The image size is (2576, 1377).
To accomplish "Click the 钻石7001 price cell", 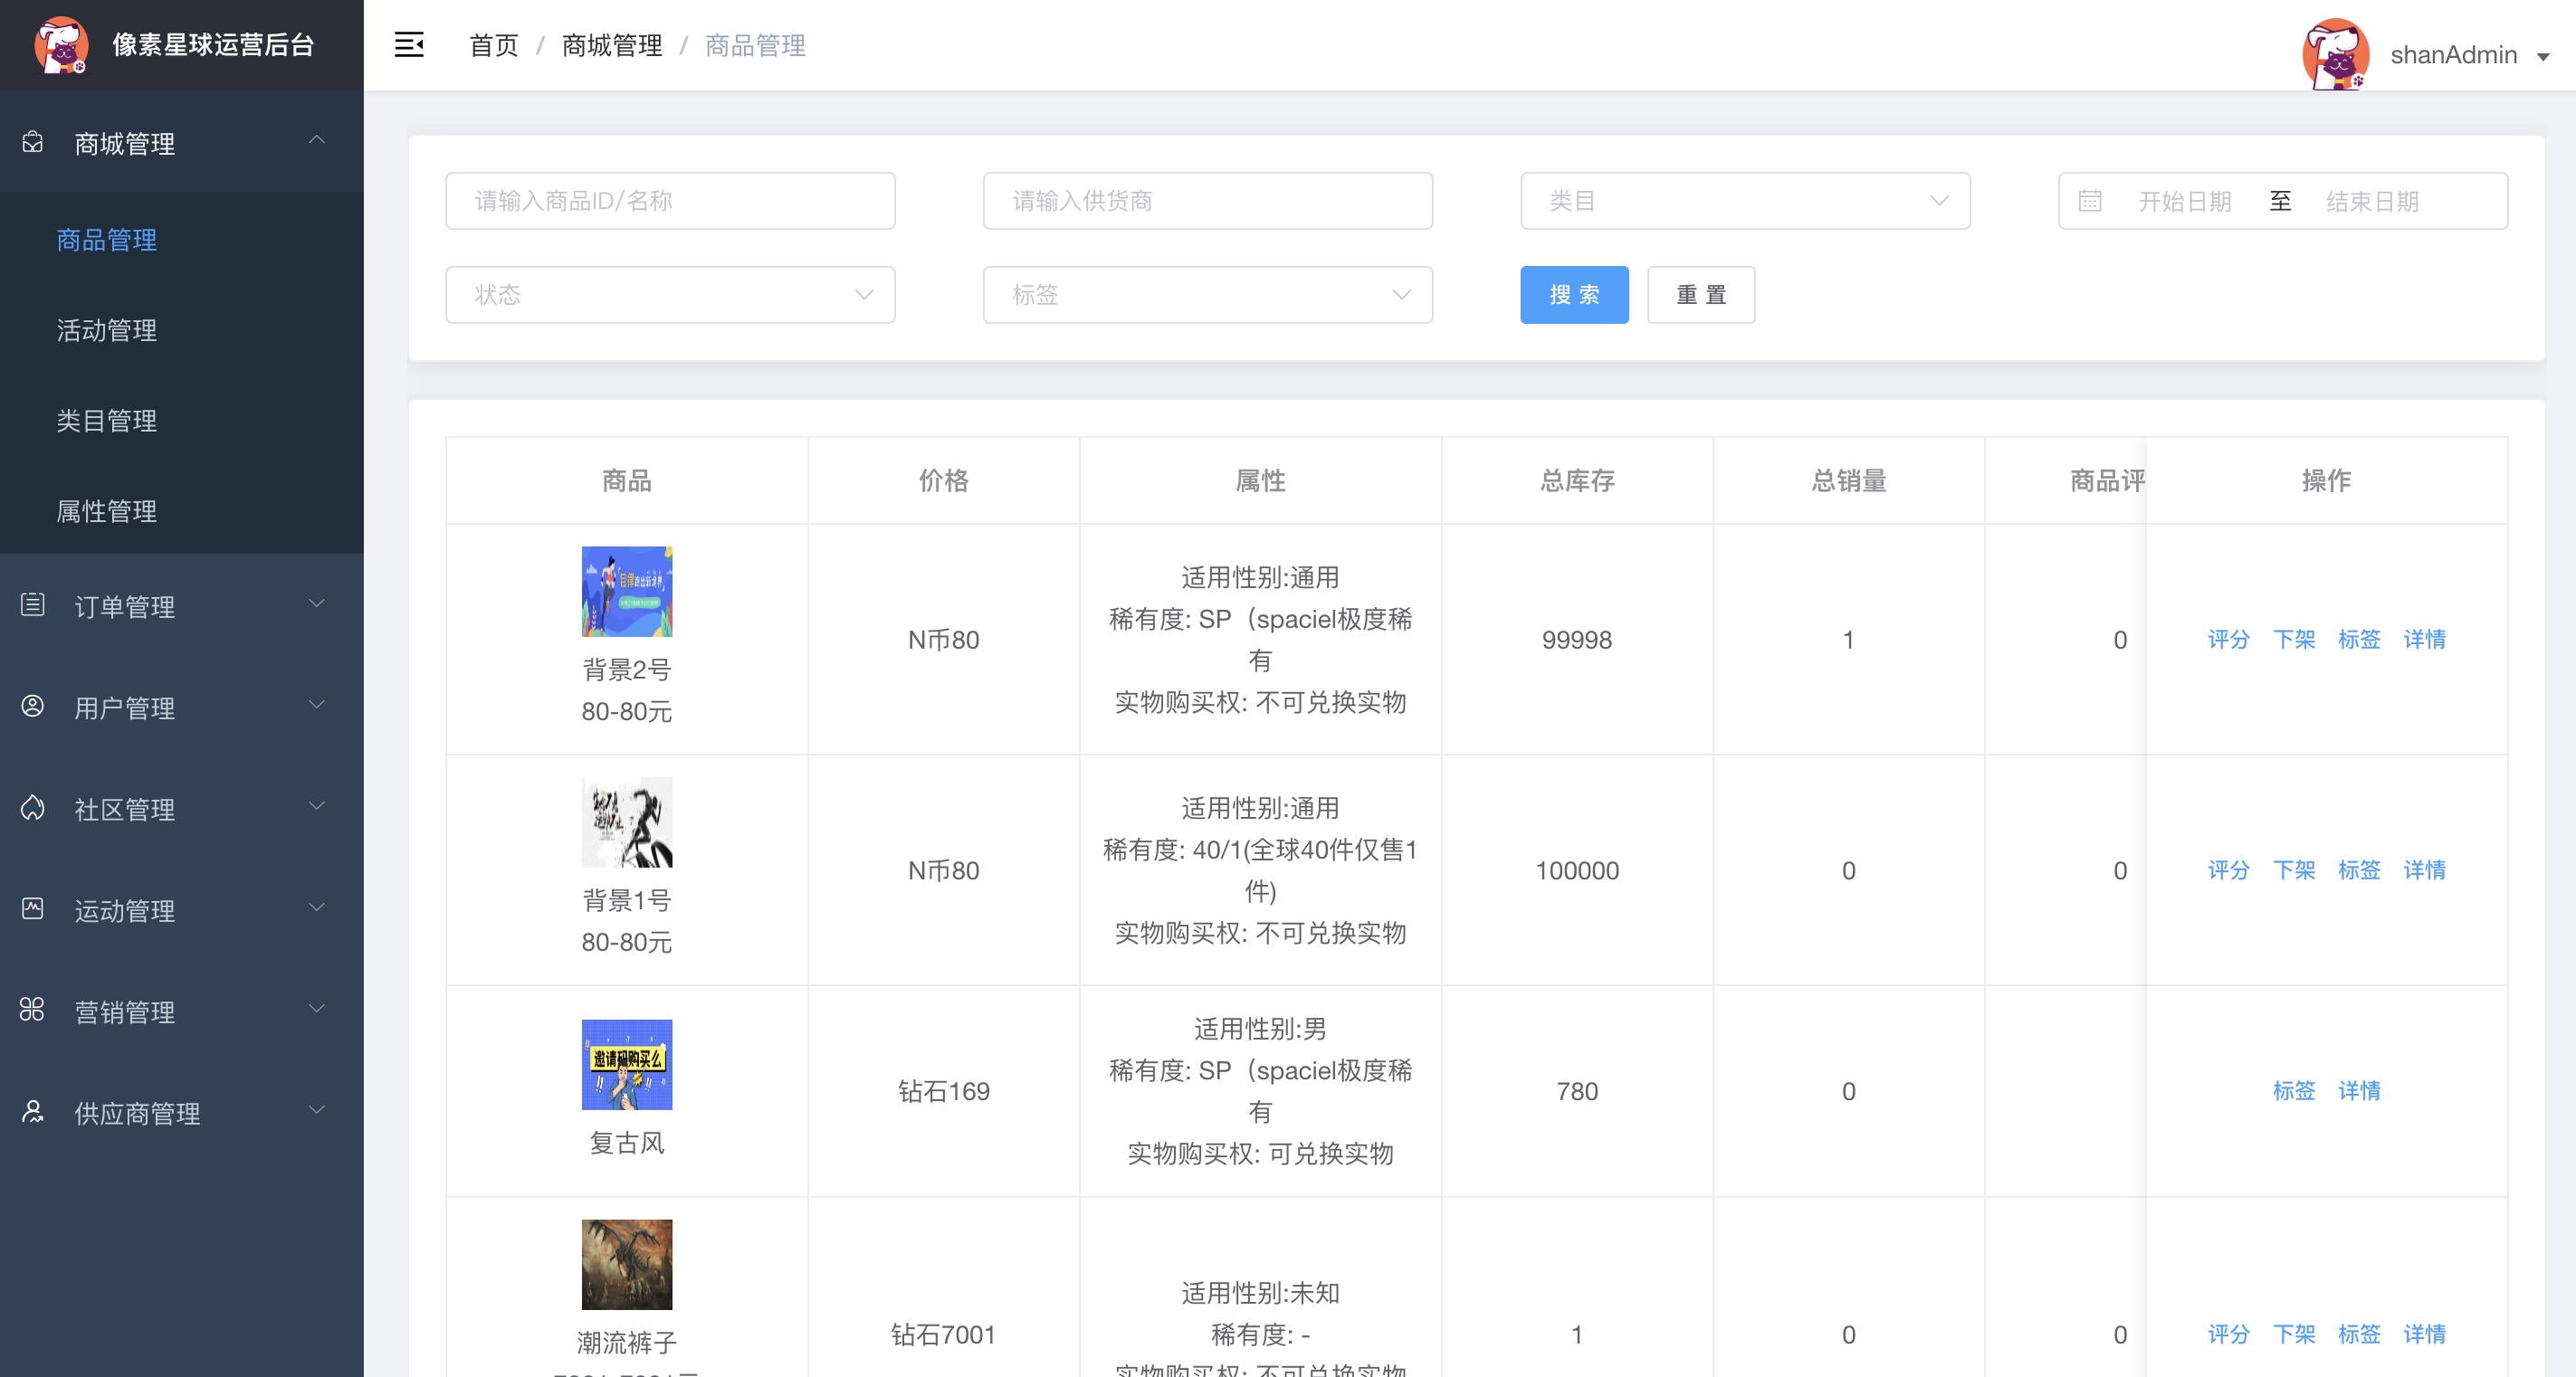I will tap(943, 1334).
